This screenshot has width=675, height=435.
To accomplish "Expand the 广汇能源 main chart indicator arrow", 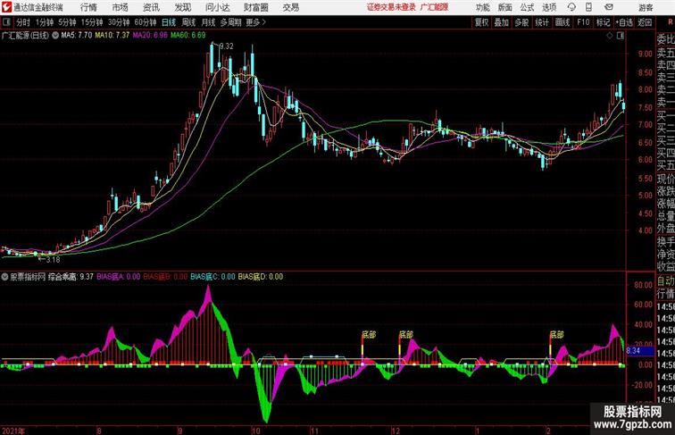I will tap(55, 36).
